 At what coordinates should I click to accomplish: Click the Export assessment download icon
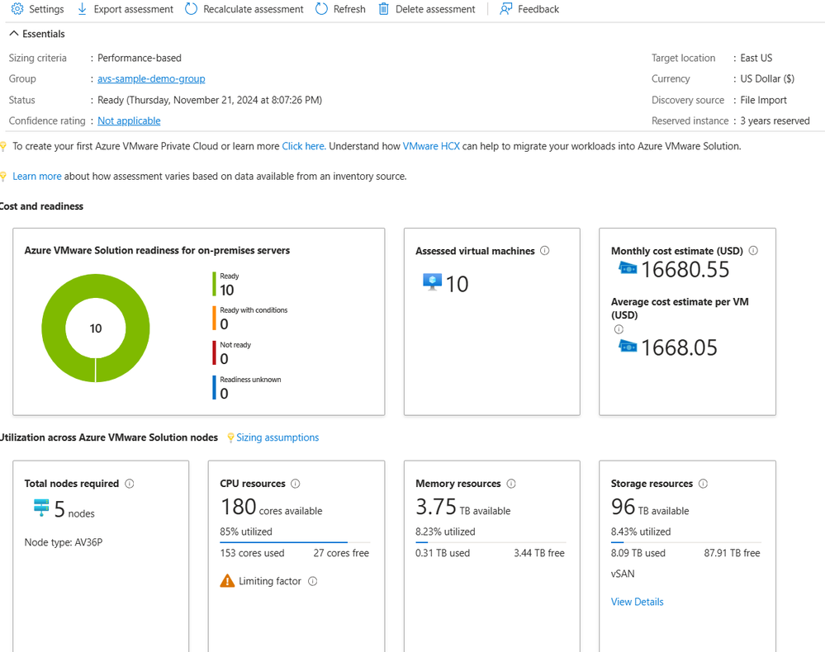82,9
